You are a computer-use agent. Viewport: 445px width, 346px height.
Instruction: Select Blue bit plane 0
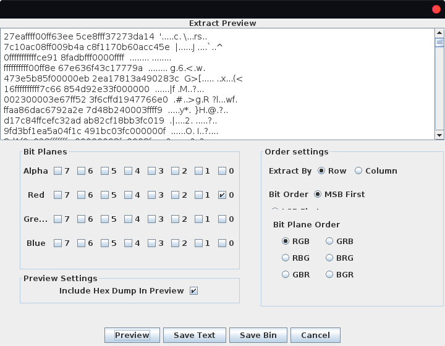(x=222, y=243)
